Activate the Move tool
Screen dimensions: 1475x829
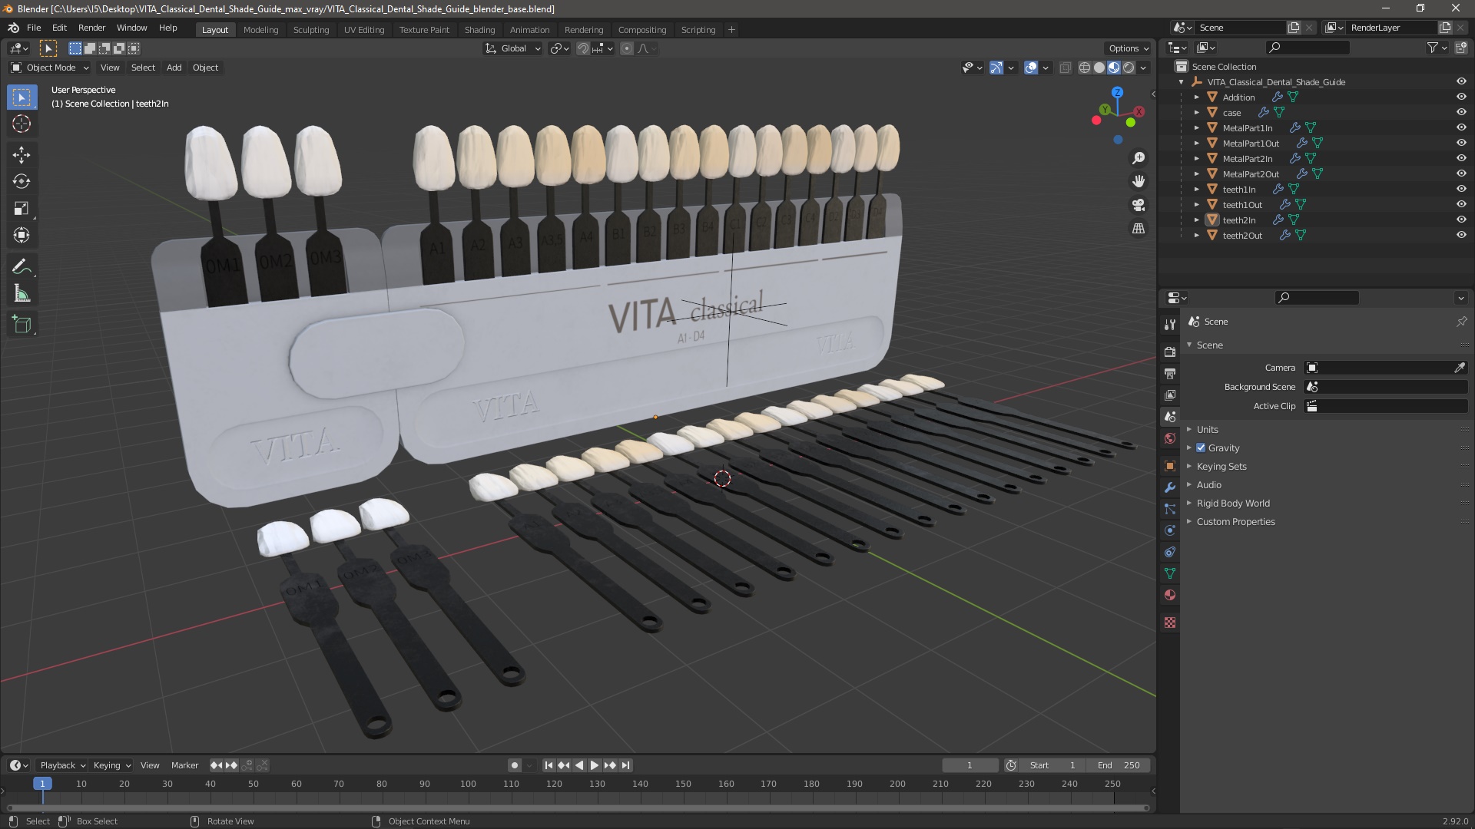click(x=22, y=155)
